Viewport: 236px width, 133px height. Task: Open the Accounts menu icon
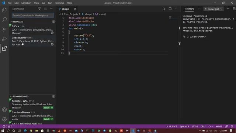[x=4, y=110]
